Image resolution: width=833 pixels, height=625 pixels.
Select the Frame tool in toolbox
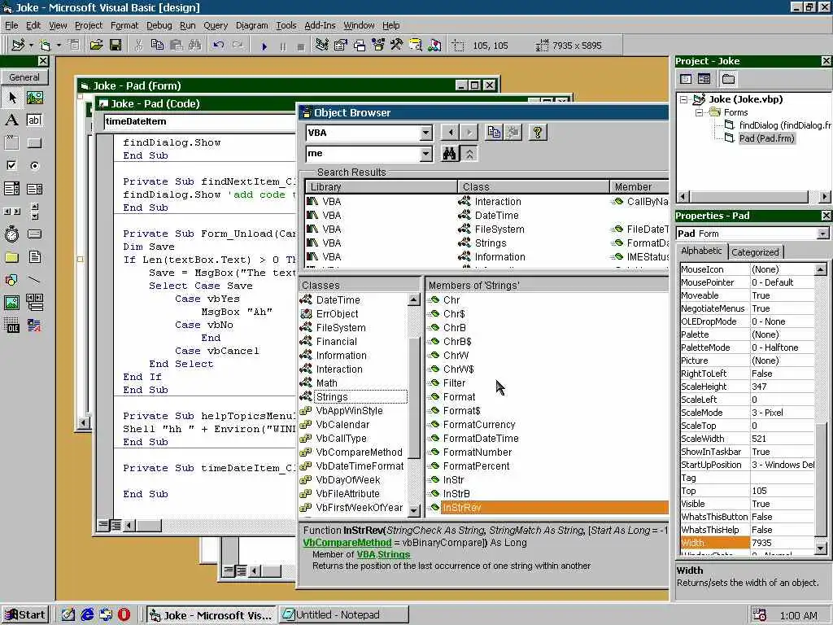(12, 143)
